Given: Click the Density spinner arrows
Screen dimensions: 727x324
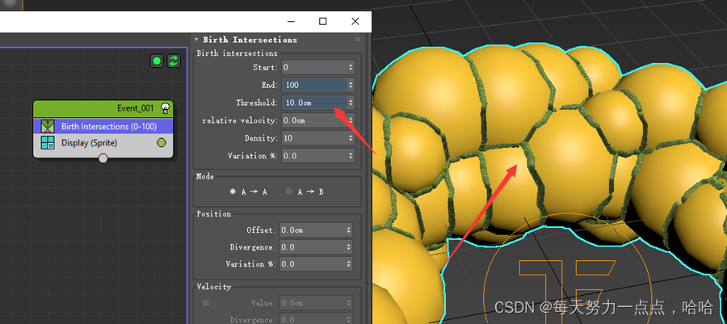Looking at the screenshot, I should [351, 137].
